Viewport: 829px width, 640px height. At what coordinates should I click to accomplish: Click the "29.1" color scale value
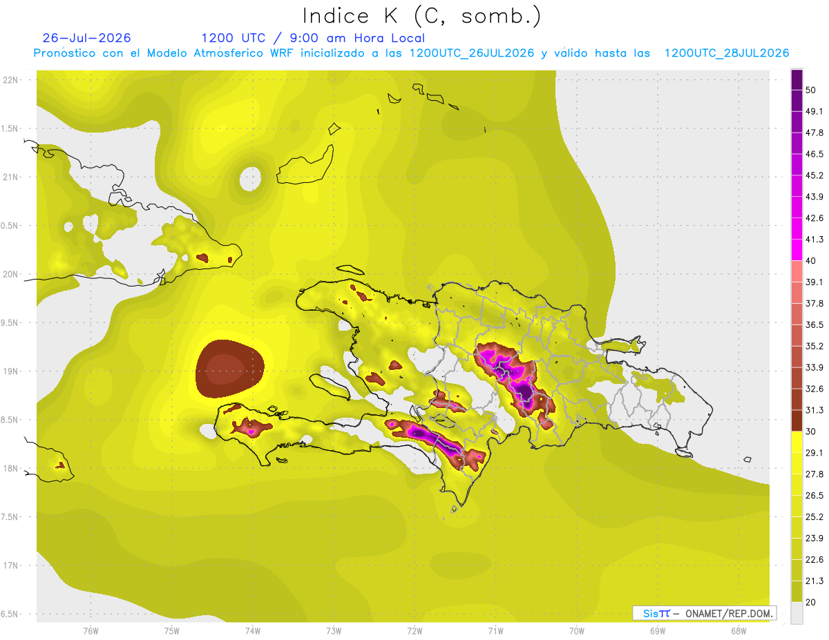pyautogui.click(x=815, y=453)
